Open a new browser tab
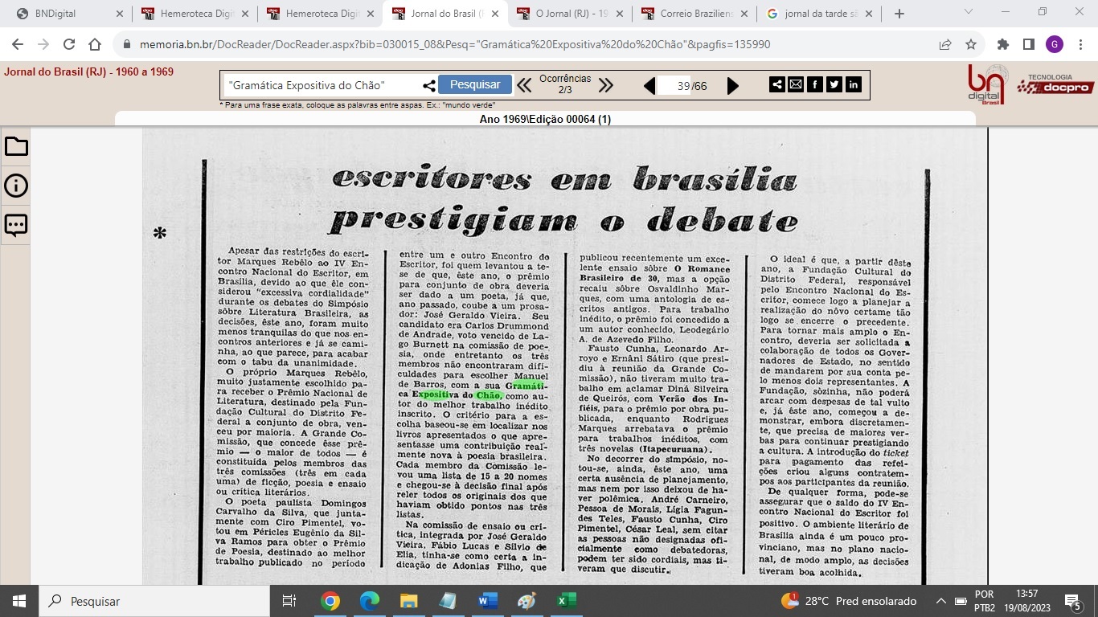The image size is (1098, 617). click(899, 14)
